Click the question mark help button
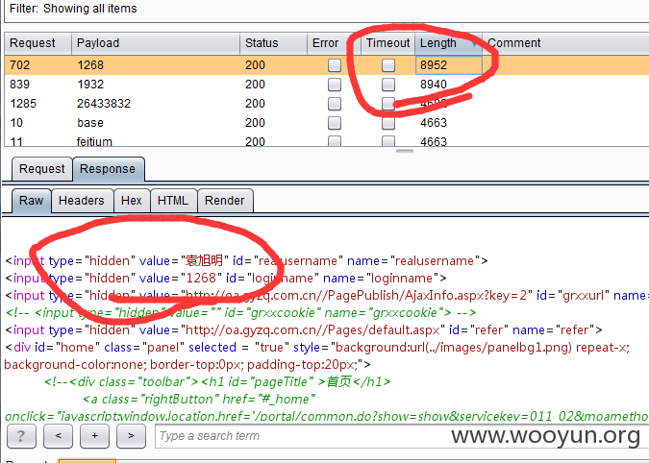 [21, 436]
